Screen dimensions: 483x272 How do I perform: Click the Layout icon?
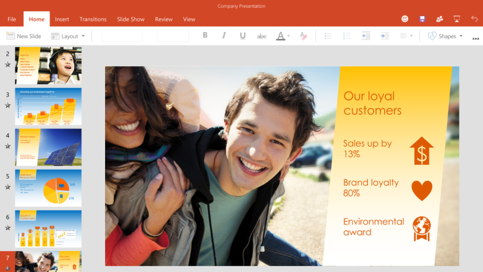(55, 36)
